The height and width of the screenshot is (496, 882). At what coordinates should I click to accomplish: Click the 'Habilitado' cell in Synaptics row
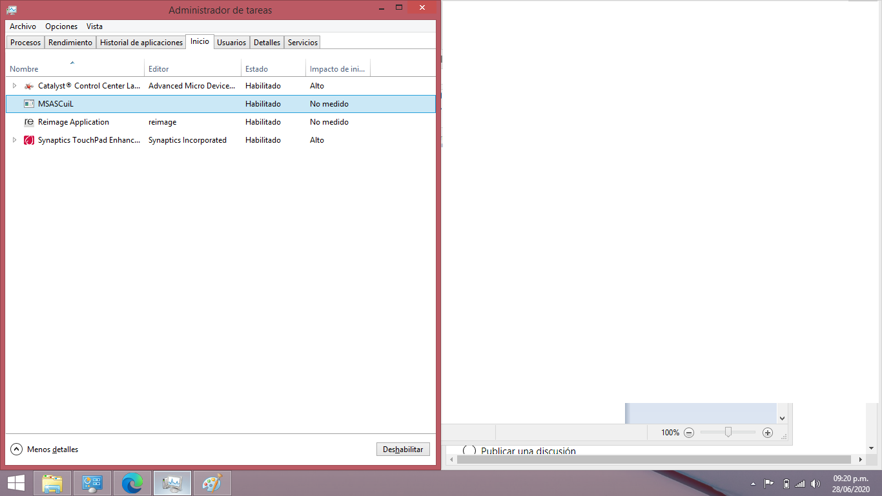point(263,140)
